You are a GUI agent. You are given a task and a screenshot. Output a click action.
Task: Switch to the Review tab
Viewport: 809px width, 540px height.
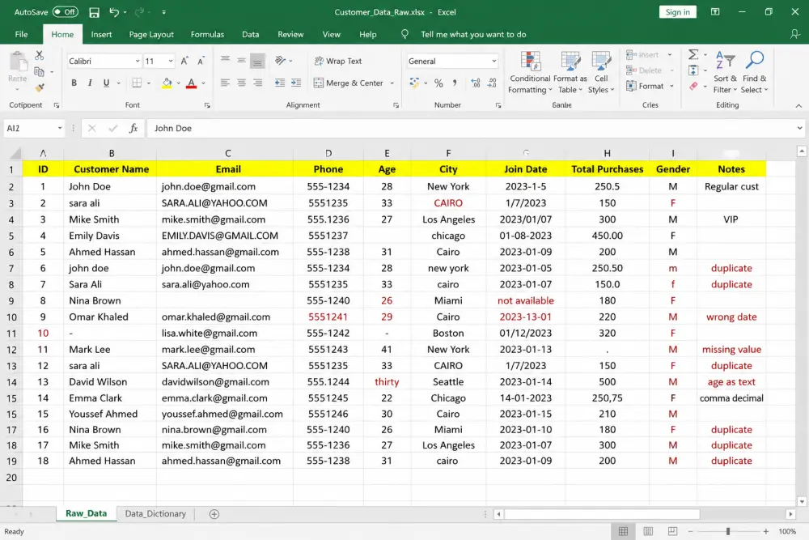290,35
